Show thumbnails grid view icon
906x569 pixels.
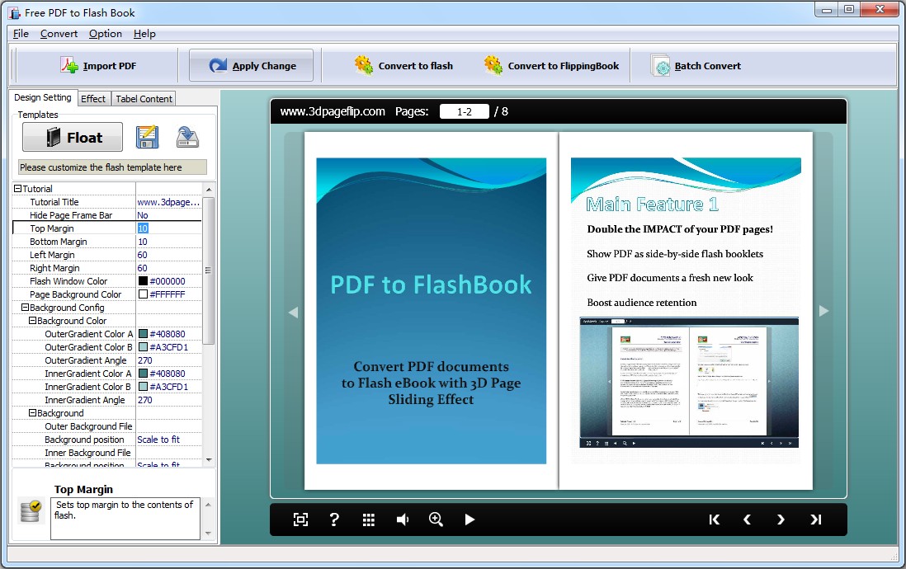(369, 520)
